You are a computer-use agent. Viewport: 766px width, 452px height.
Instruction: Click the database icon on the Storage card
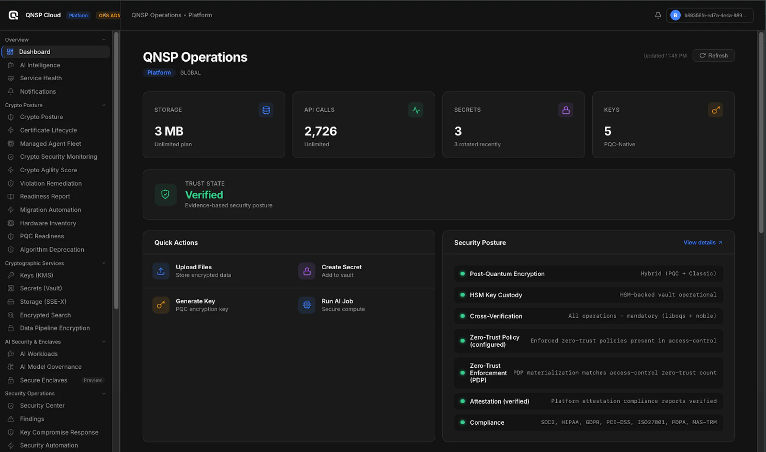click(x=266, y=110)
